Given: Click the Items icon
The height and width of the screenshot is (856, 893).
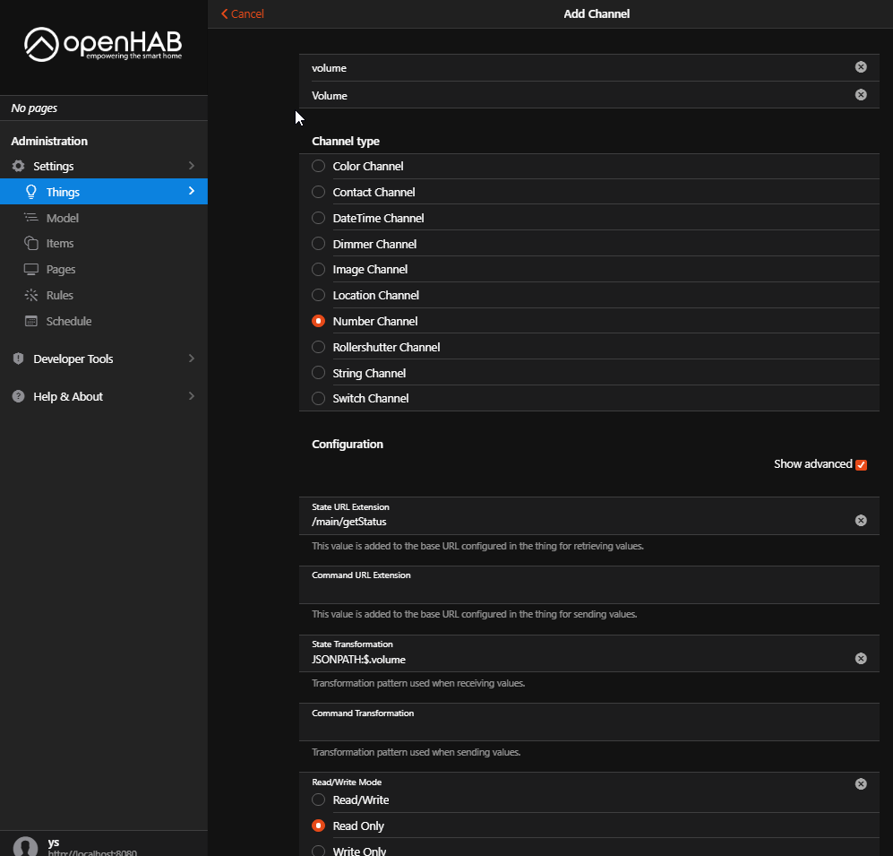Looking at the screenshot, I should point(30,243).
